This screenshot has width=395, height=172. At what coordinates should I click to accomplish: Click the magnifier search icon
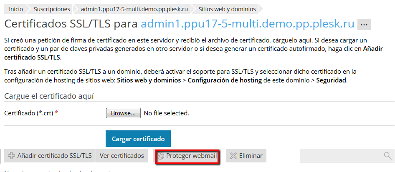387,156
